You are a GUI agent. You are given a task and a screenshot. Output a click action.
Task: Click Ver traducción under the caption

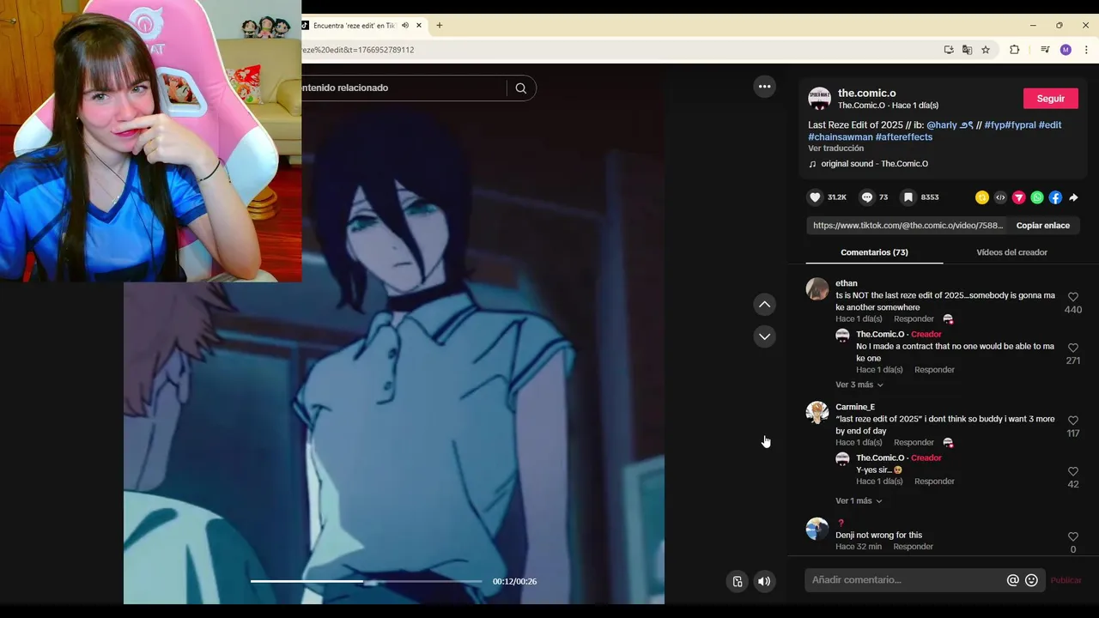[x=836, y=148]
